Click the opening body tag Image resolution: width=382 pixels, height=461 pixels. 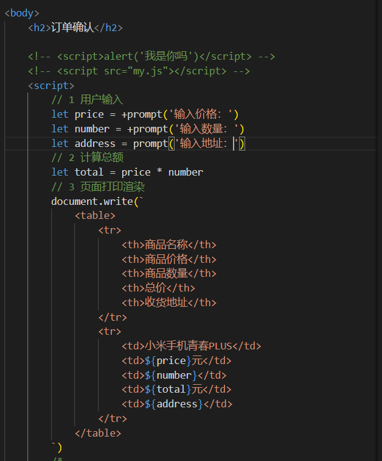22,13
